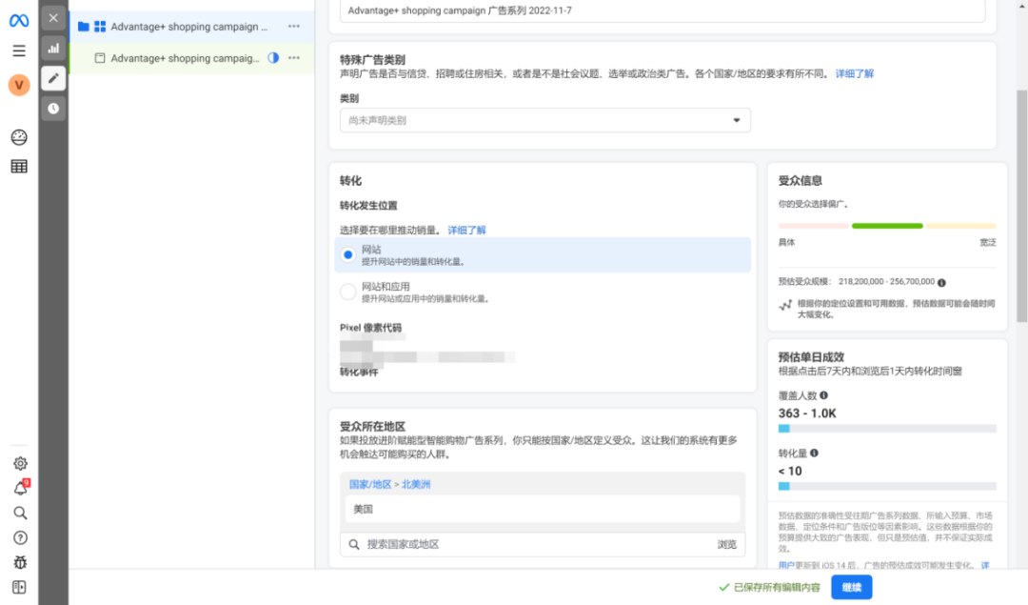Open the settings gear icon

(18, 463)
